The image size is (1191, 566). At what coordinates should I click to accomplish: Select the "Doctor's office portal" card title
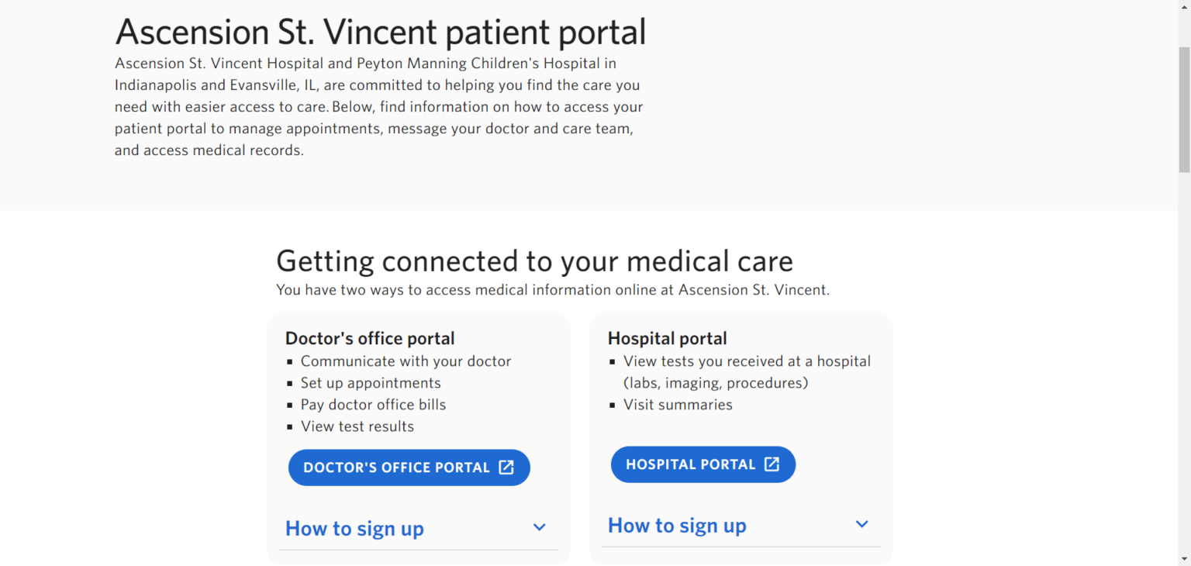pos(370,338)
